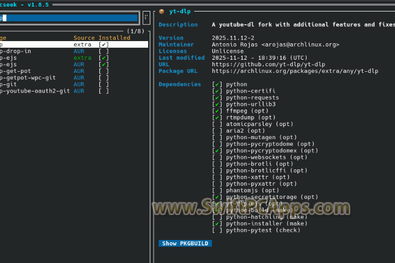The image size is (395, 263).
Task: Select the p-git package row
Action: (x=74, y=84)
